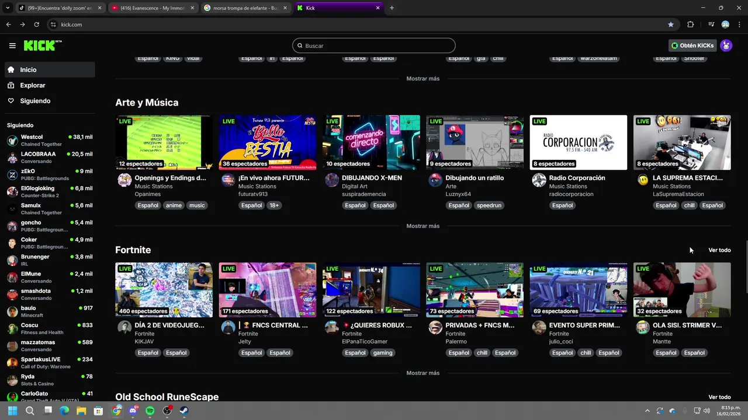The width and height of the screenshot is (748, 420).
Task: Open Brunenger followed channel
Action: (x=50, y=260)
